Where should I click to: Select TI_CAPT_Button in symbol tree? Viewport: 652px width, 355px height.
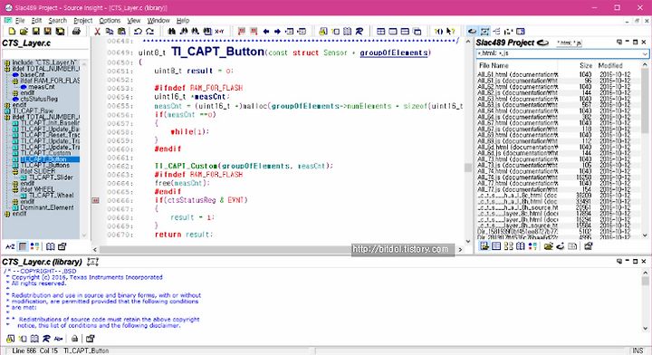(43, 159)
